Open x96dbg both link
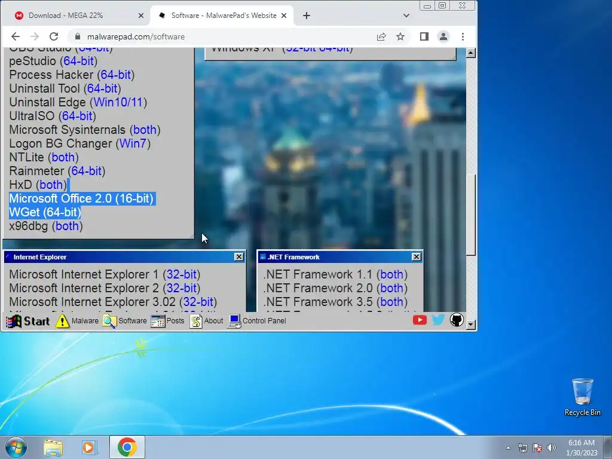This screenshot has height=459, width=612. (67, 226)
